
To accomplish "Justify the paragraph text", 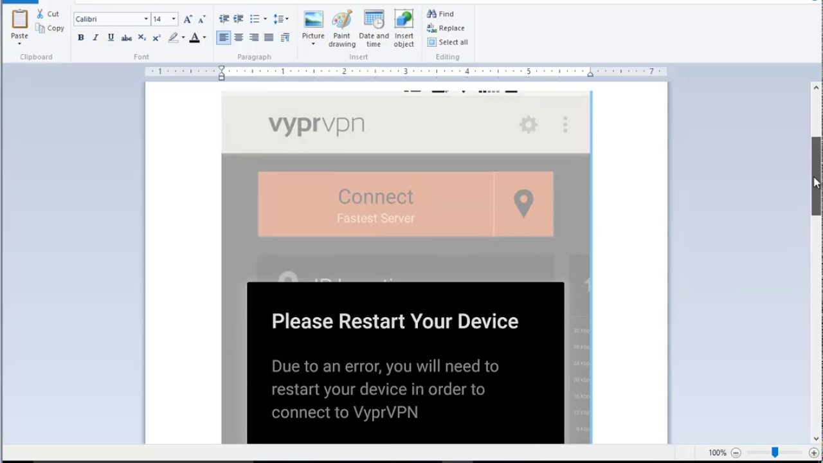I will coord(269,38).
